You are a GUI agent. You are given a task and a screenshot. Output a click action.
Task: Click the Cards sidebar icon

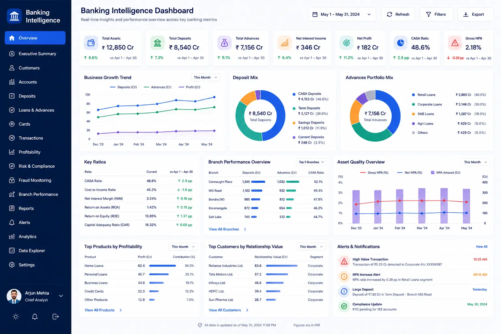(x=12, y=124)
